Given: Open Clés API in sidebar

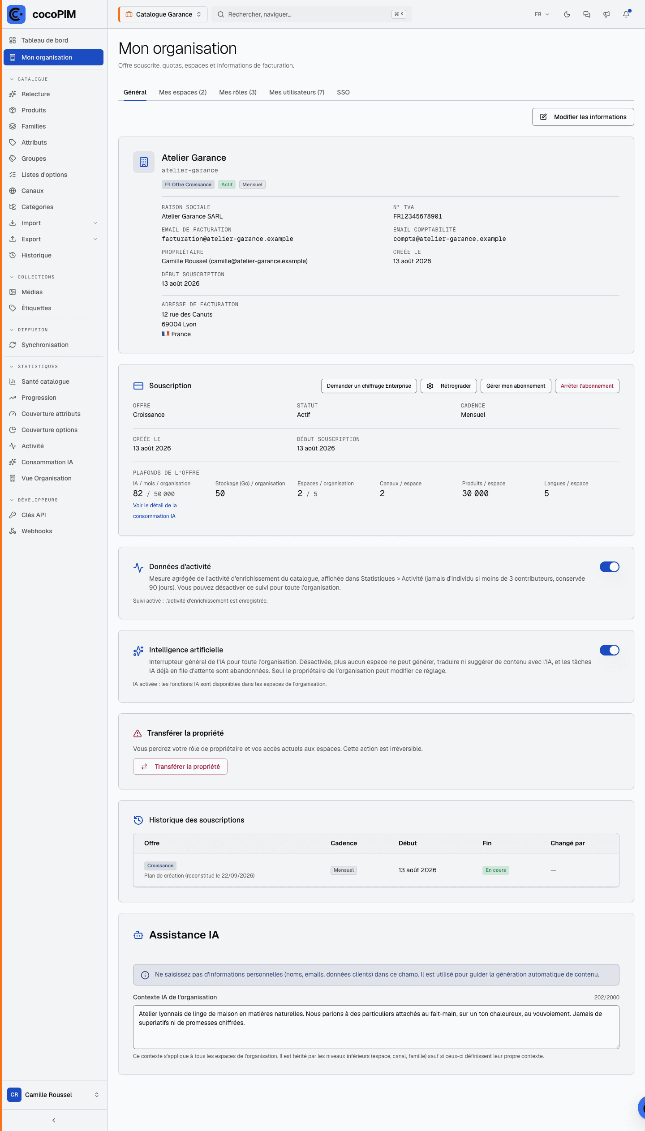Looking at the screenshot, I should coord(53,515).
